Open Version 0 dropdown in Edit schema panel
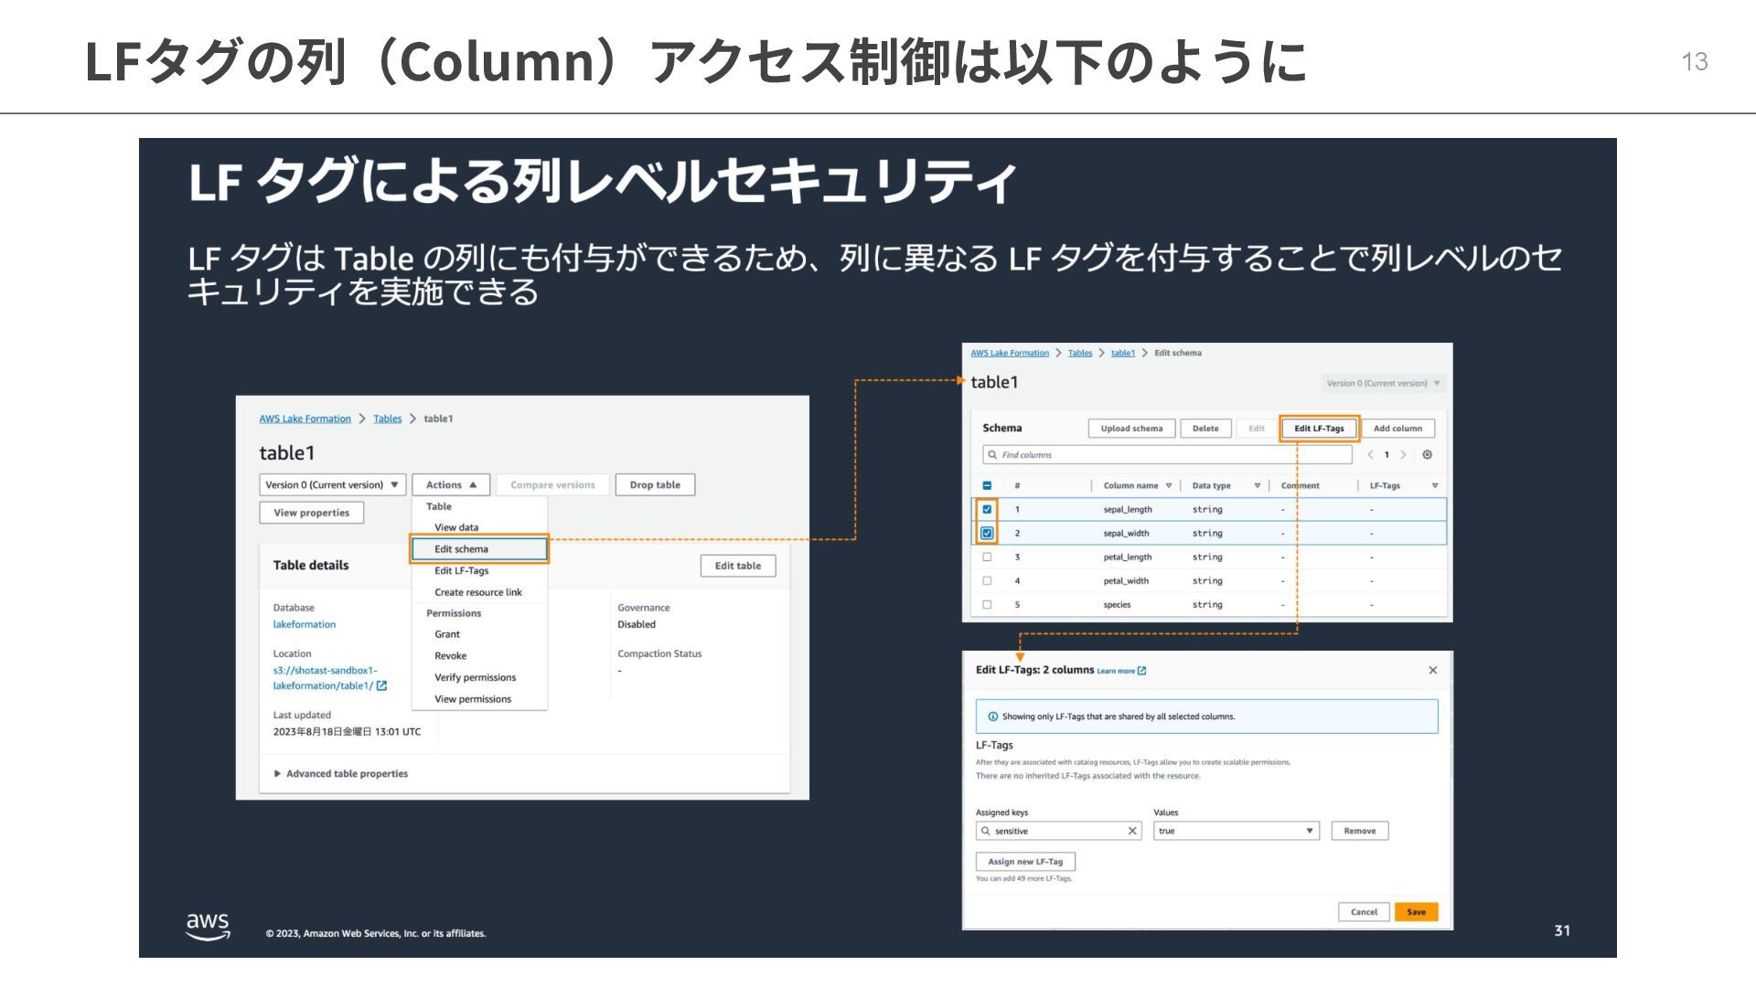 [x=1383, y=383]
